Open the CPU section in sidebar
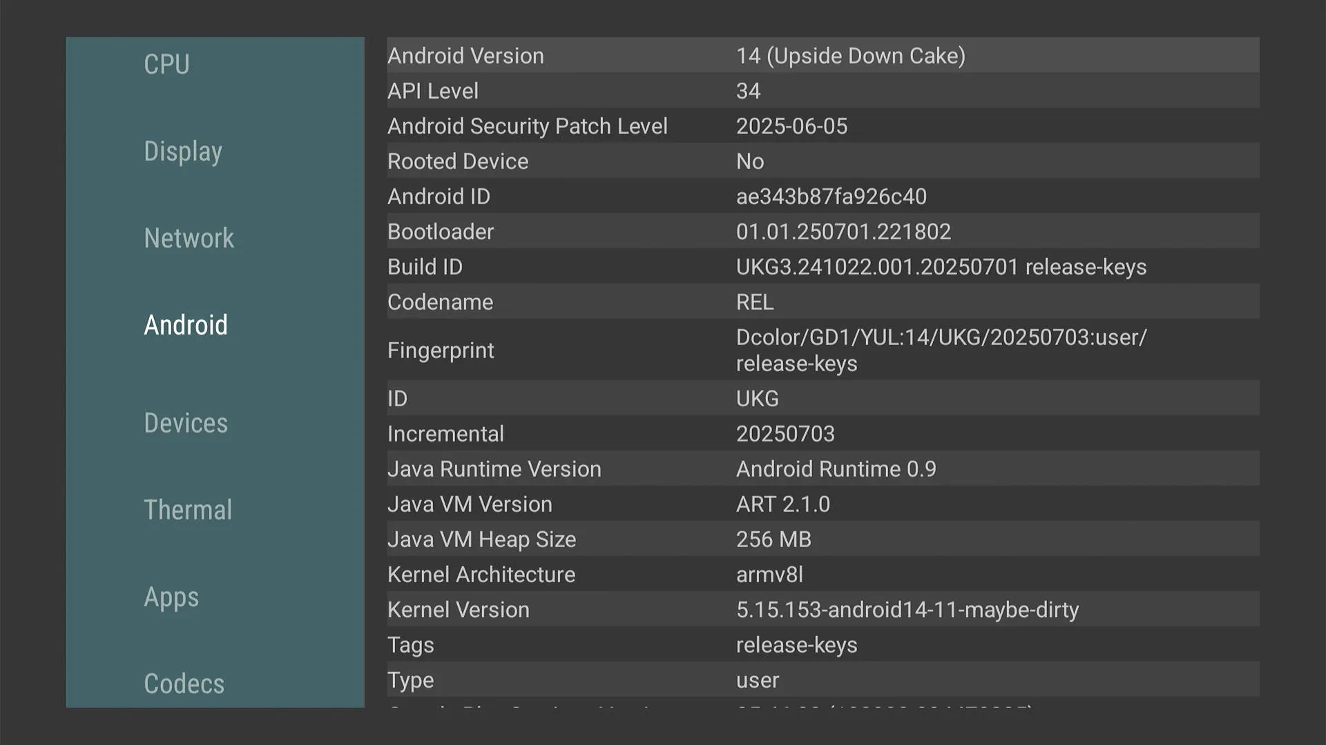This screenshot has width=1326, height=745. click(166, 65)
